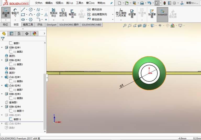
Task: Select the Point sketch tool
Action: click(x=46, y=19)
